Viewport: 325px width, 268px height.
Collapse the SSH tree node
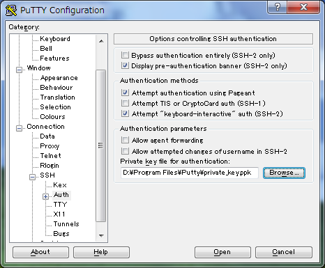pos(32,177)
